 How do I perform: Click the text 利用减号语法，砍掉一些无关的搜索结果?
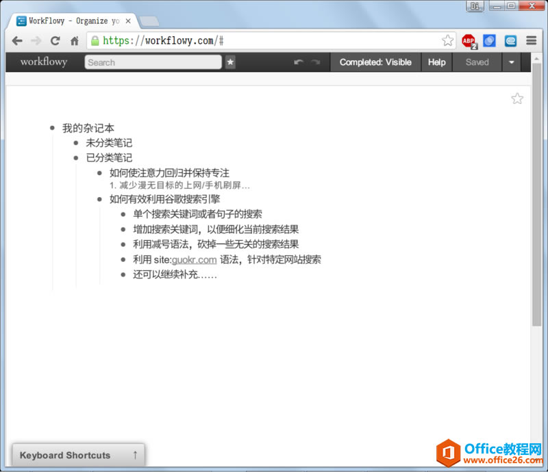pyautogui.click(x=216, y=244)
